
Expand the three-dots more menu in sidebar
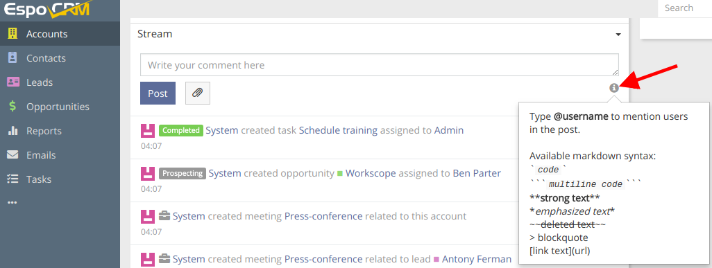pos(12,202)
